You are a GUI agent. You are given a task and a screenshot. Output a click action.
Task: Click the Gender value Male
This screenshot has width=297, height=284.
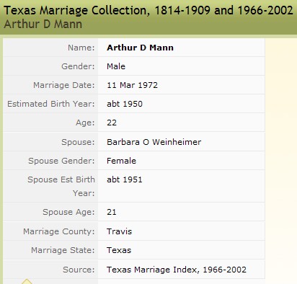[116, 66]
